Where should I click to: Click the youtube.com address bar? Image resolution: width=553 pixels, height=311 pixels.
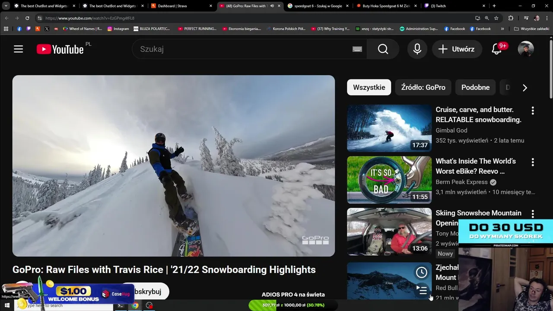click(x=255, y=18)
